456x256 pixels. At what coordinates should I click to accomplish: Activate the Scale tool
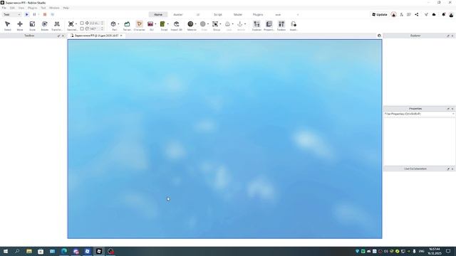pyautogui.click(x=32, y=24)
